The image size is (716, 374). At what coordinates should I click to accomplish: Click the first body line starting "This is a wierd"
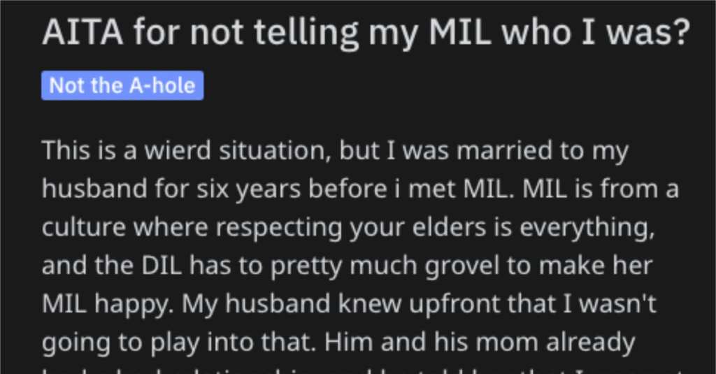coord(335,151)
